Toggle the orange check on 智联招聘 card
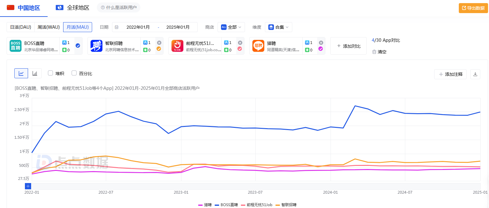The image size is (489, 208). tap(159, 49)
